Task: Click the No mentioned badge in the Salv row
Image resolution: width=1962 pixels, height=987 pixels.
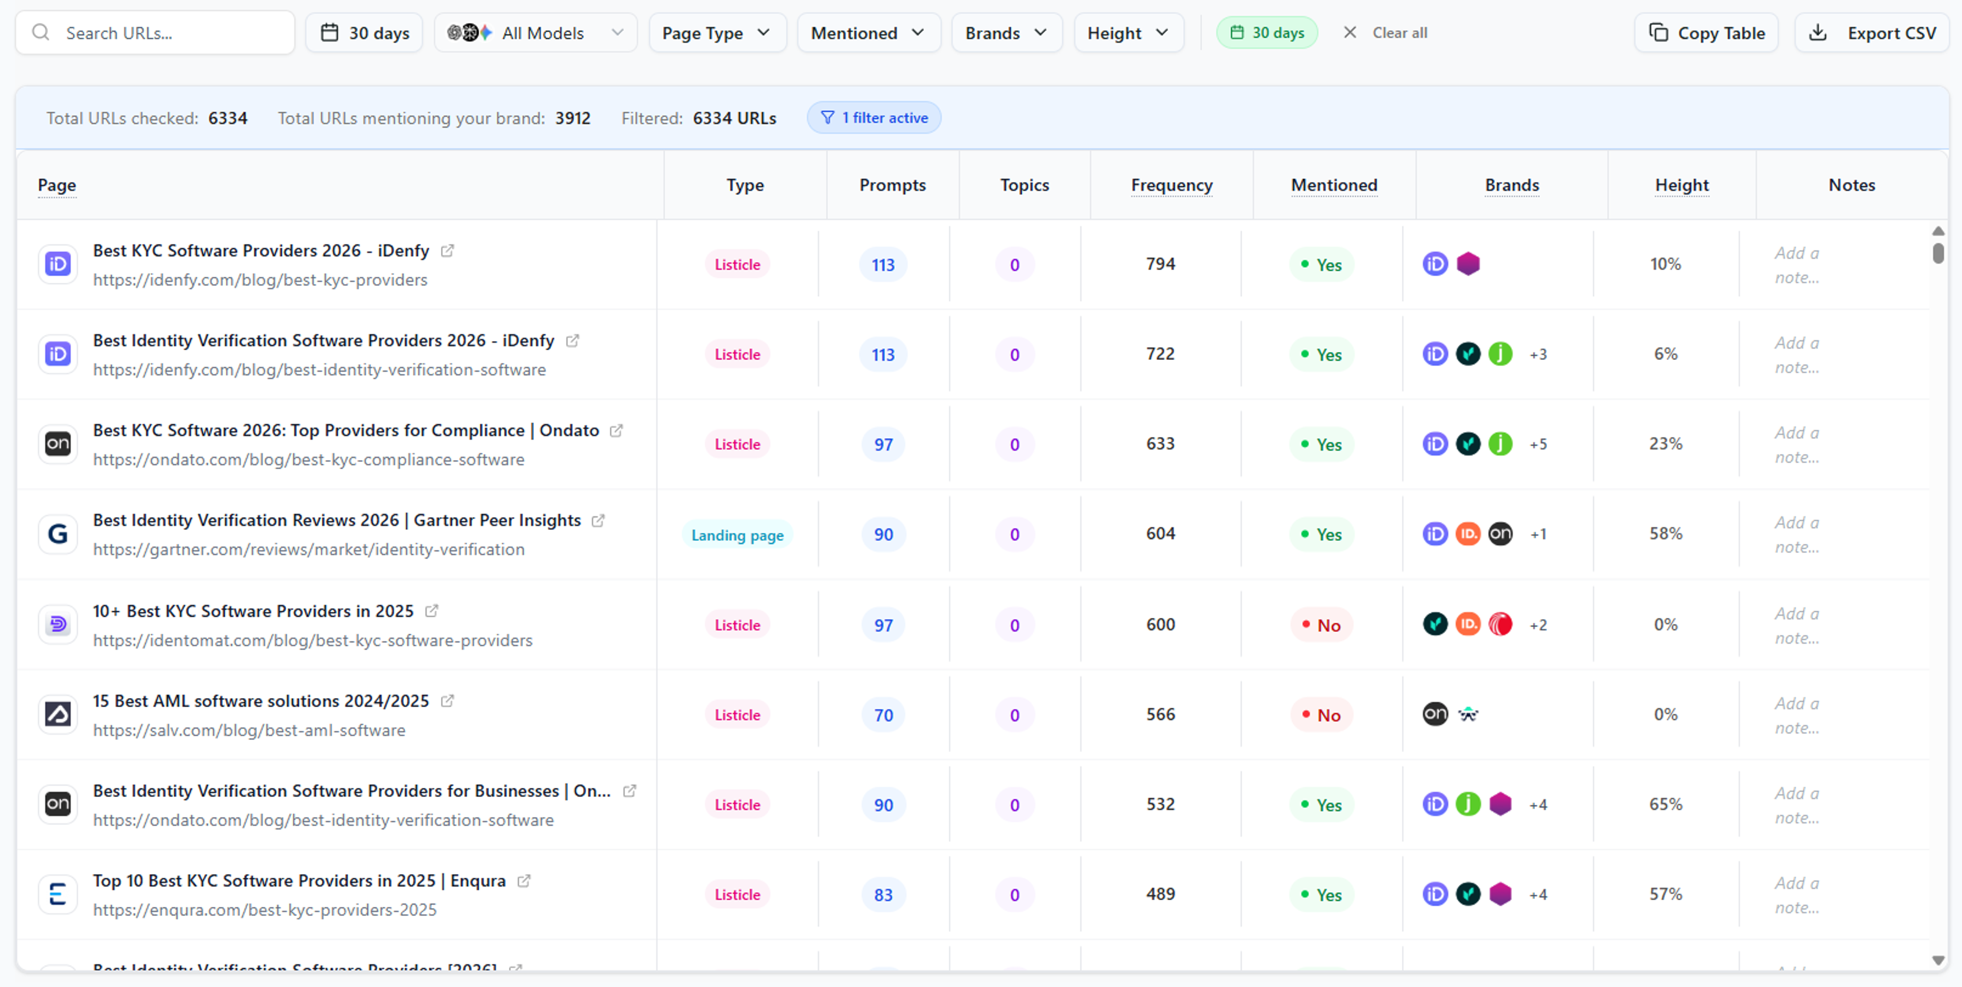Action: pos(1321,714)
